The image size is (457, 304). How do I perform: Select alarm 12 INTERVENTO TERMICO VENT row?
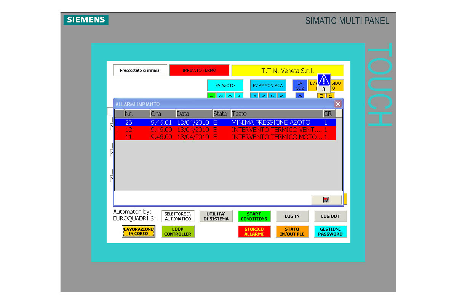[225, 130]
